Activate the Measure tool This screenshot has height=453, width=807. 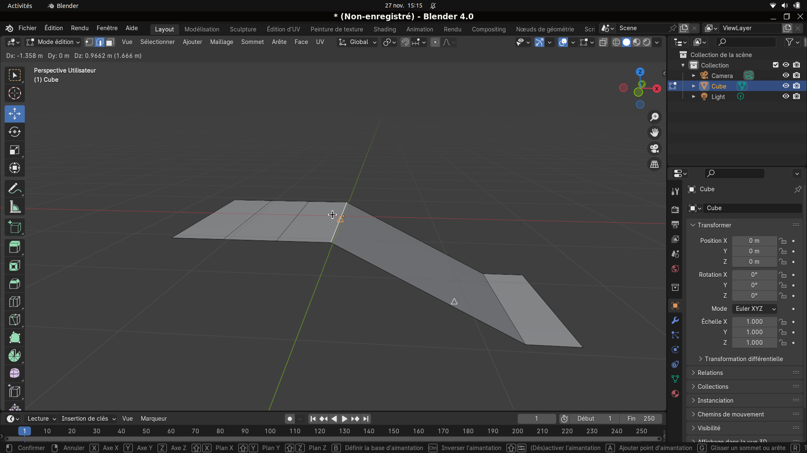coord(15,207)
